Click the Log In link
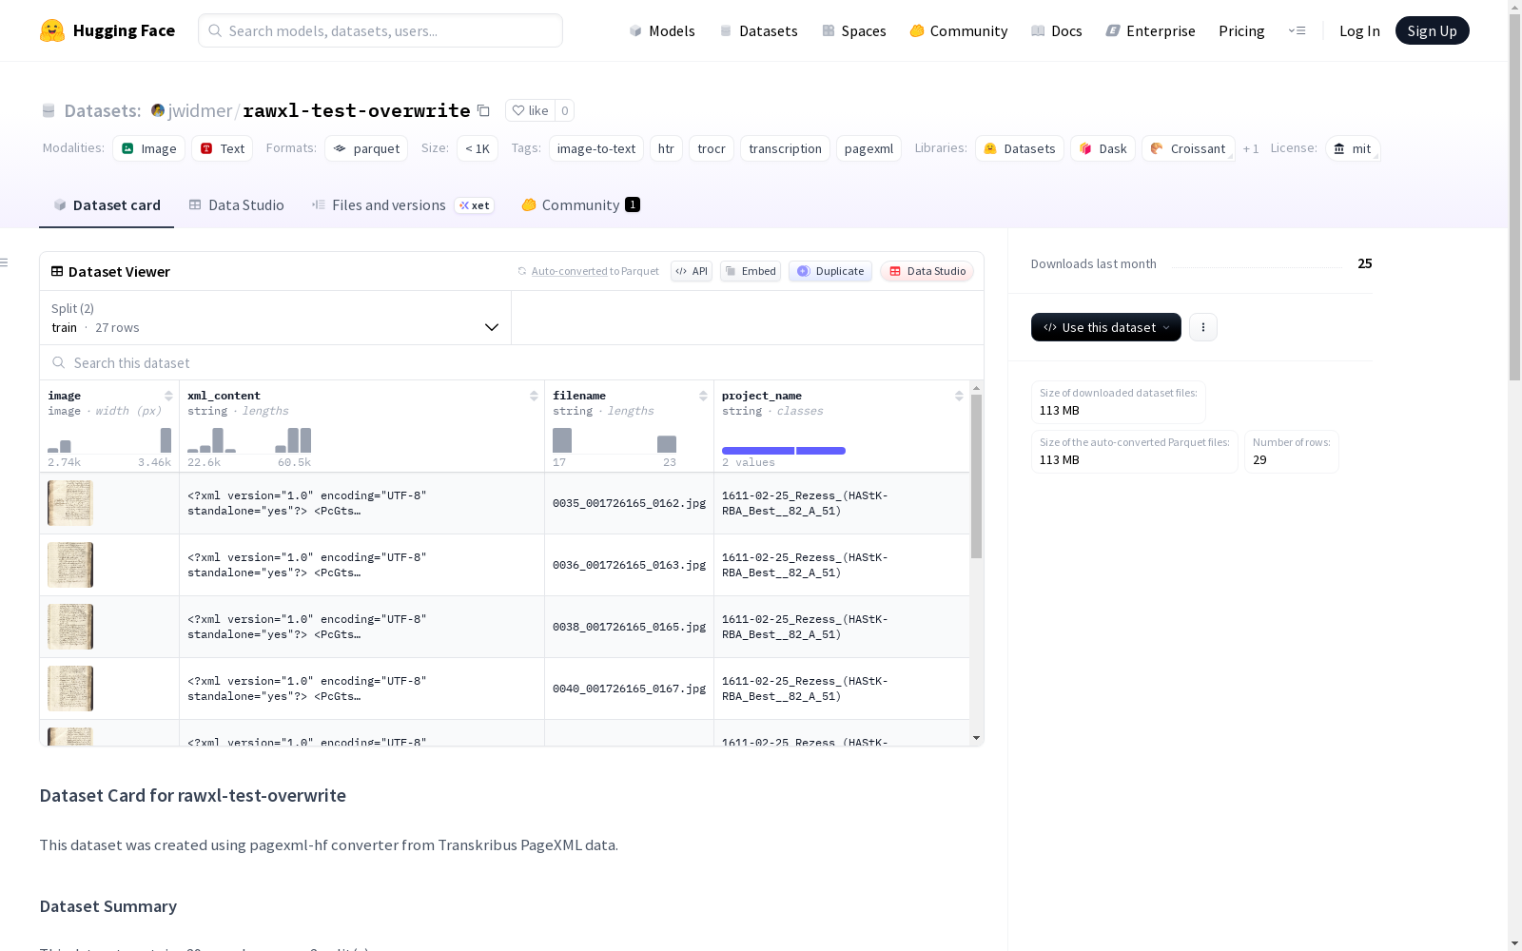Screen dimensions: 1522x951 1359,30
